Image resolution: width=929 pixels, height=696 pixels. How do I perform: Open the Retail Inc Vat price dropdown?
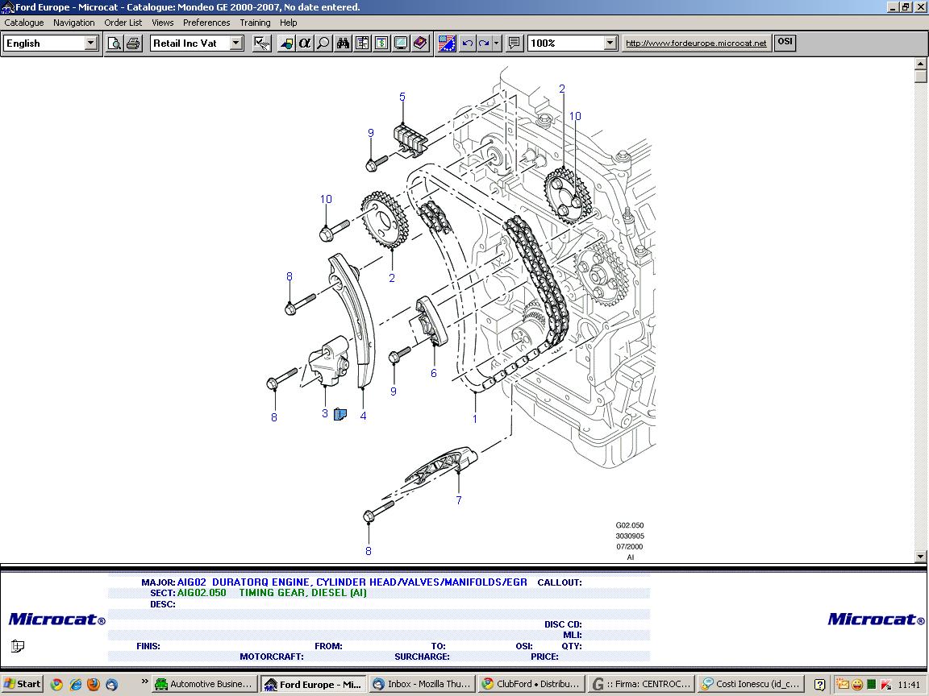pos(236,43)
